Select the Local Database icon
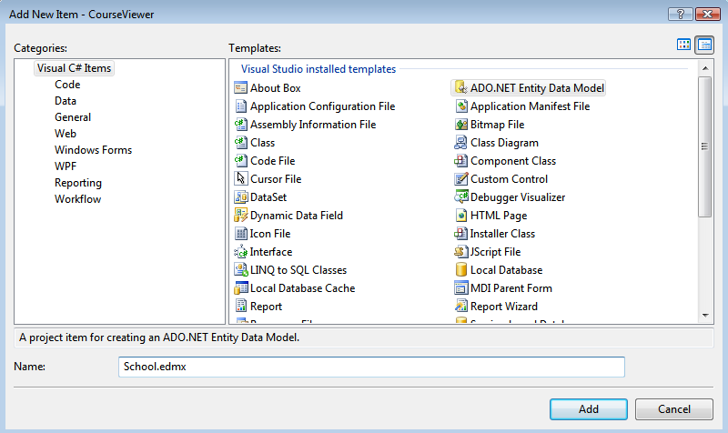The width and height of the screenshot is (728, 433). pos(460,269)
